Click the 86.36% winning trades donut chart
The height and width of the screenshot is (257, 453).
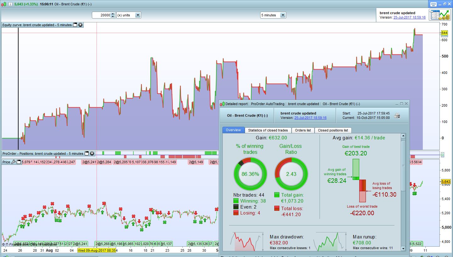click(x=250, y=174)
